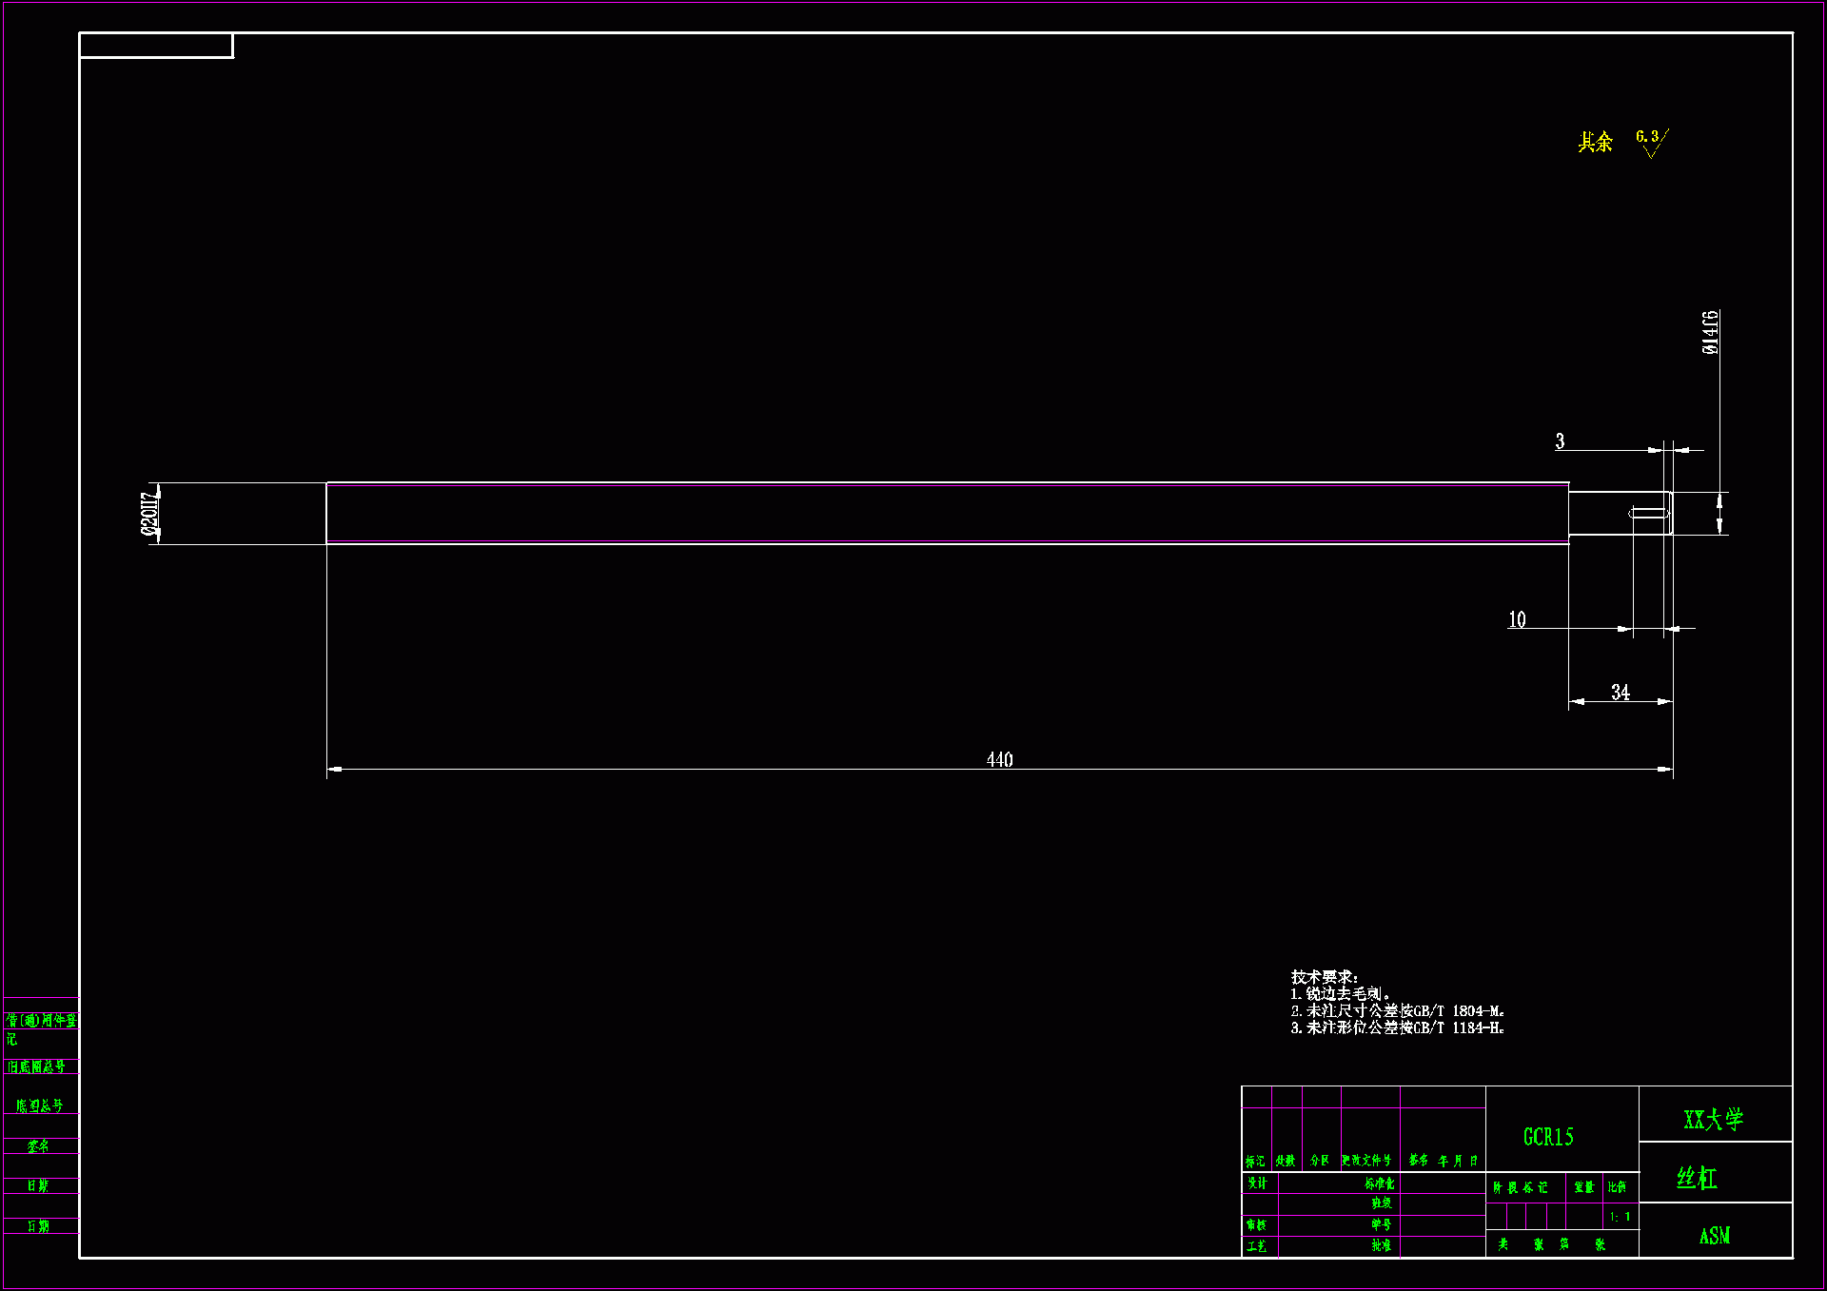
Task: Select the XX大学 title block text
Action: point(1713,1119)
